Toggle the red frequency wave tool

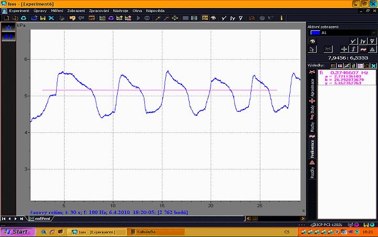point(363,49)
